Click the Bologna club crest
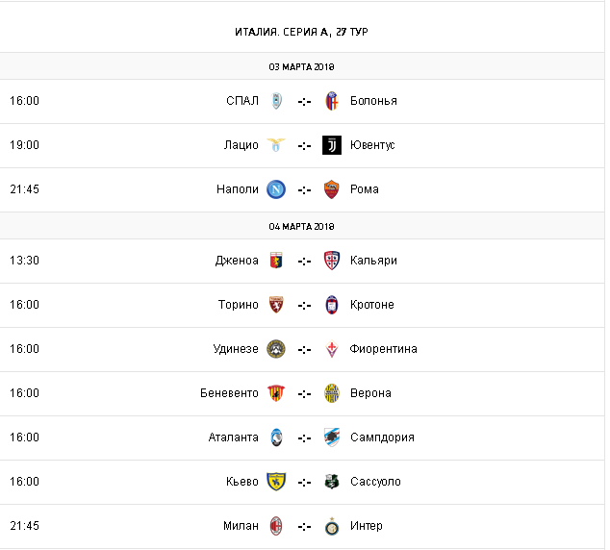The height and width of the screenshot is (550, 610). [332, 101]
